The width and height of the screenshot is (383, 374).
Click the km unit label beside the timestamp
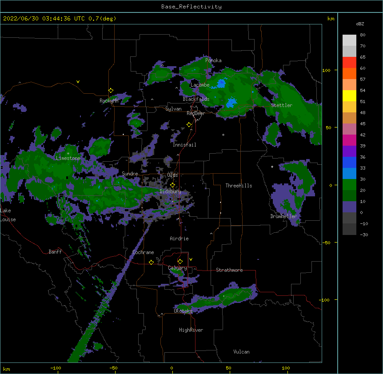tap(331, 19)
